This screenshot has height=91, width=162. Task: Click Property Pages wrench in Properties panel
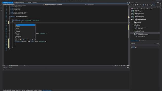click(x=136, y=47)
